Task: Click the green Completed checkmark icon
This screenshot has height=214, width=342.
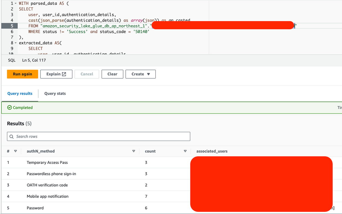Action: point(9,108)
